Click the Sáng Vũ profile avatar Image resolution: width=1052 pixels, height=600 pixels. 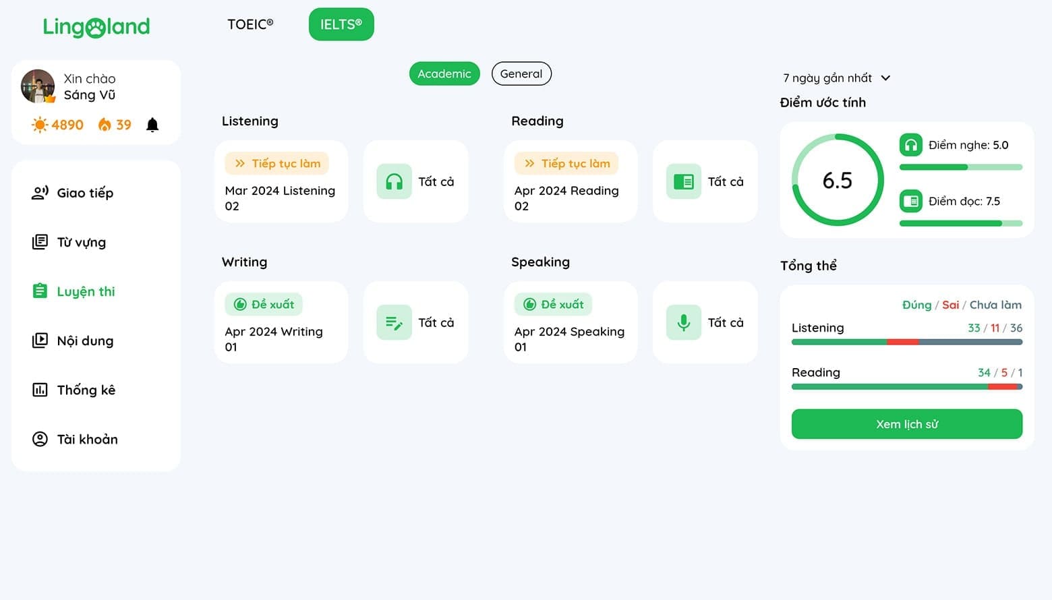[38, 86]
